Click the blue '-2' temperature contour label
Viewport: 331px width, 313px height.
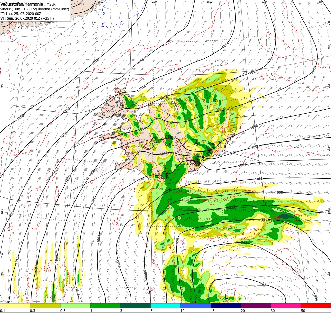coord(103,14)
